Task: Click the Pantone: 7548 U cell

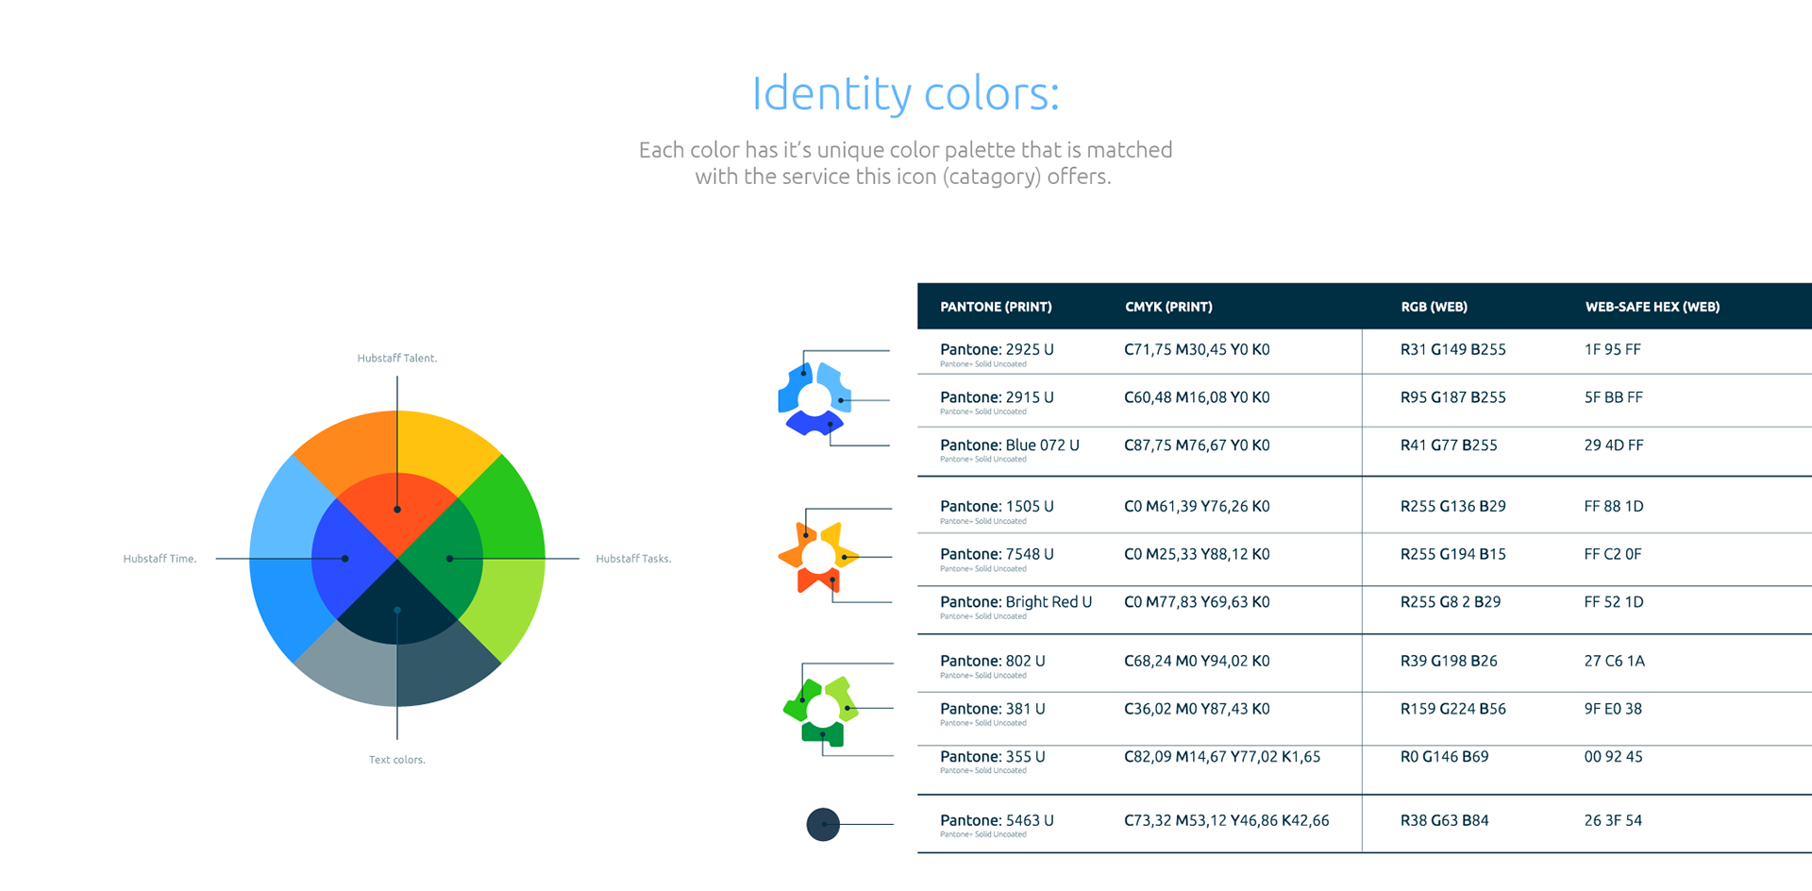Action: click(x=997, y=554)
